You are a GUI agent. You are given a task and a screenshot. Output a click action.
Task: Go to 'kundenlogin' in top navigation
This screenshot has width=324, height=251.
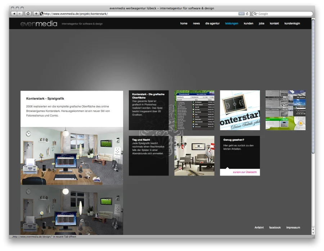click(x=292, y=23)
